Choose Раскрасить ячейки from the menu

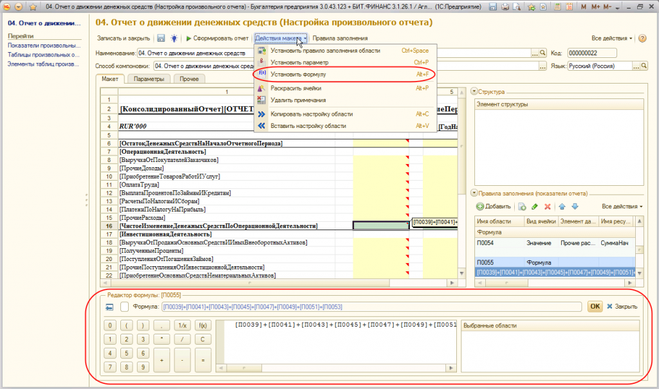point(295,88)
